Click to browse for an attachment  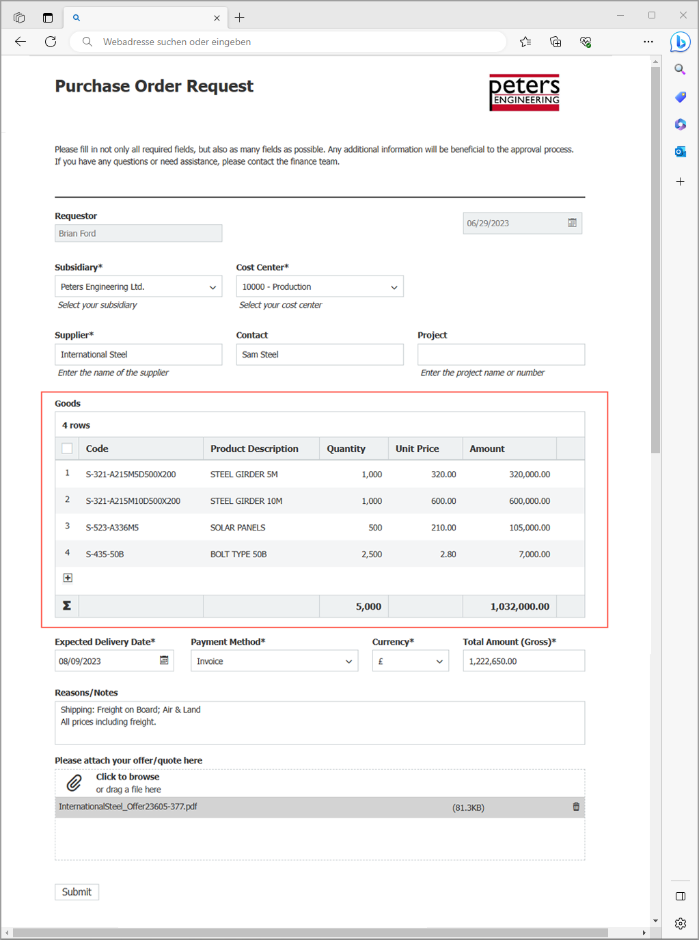tap(127, 777)
